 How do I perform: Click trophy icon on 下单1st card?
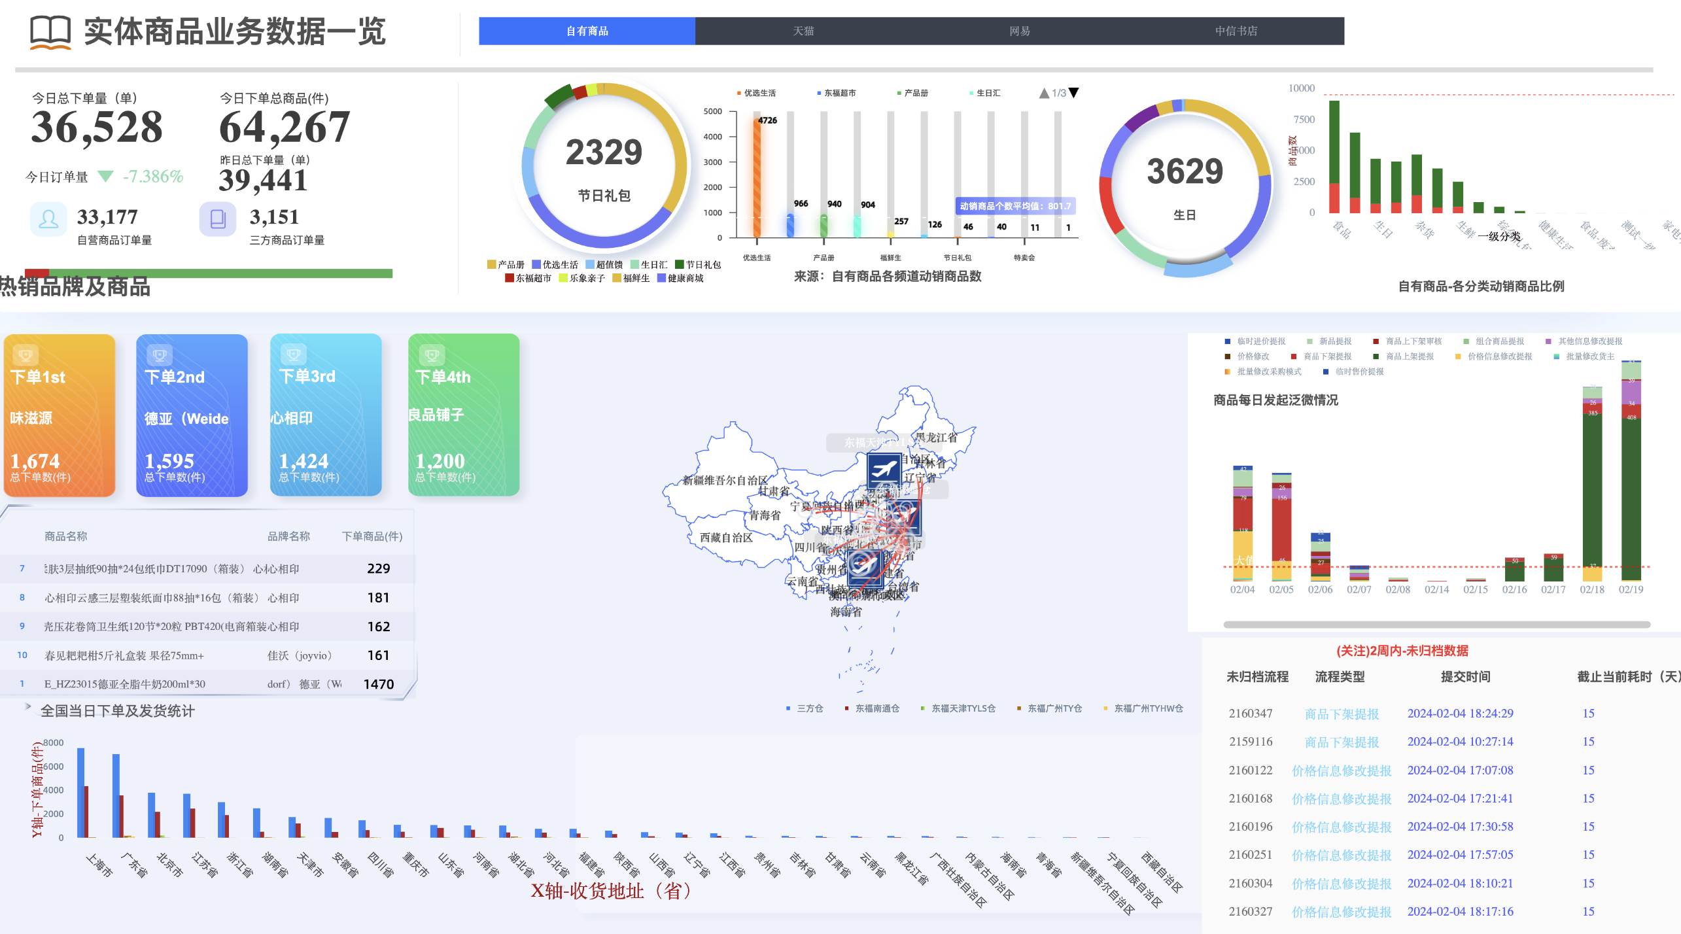pos(25,355)
